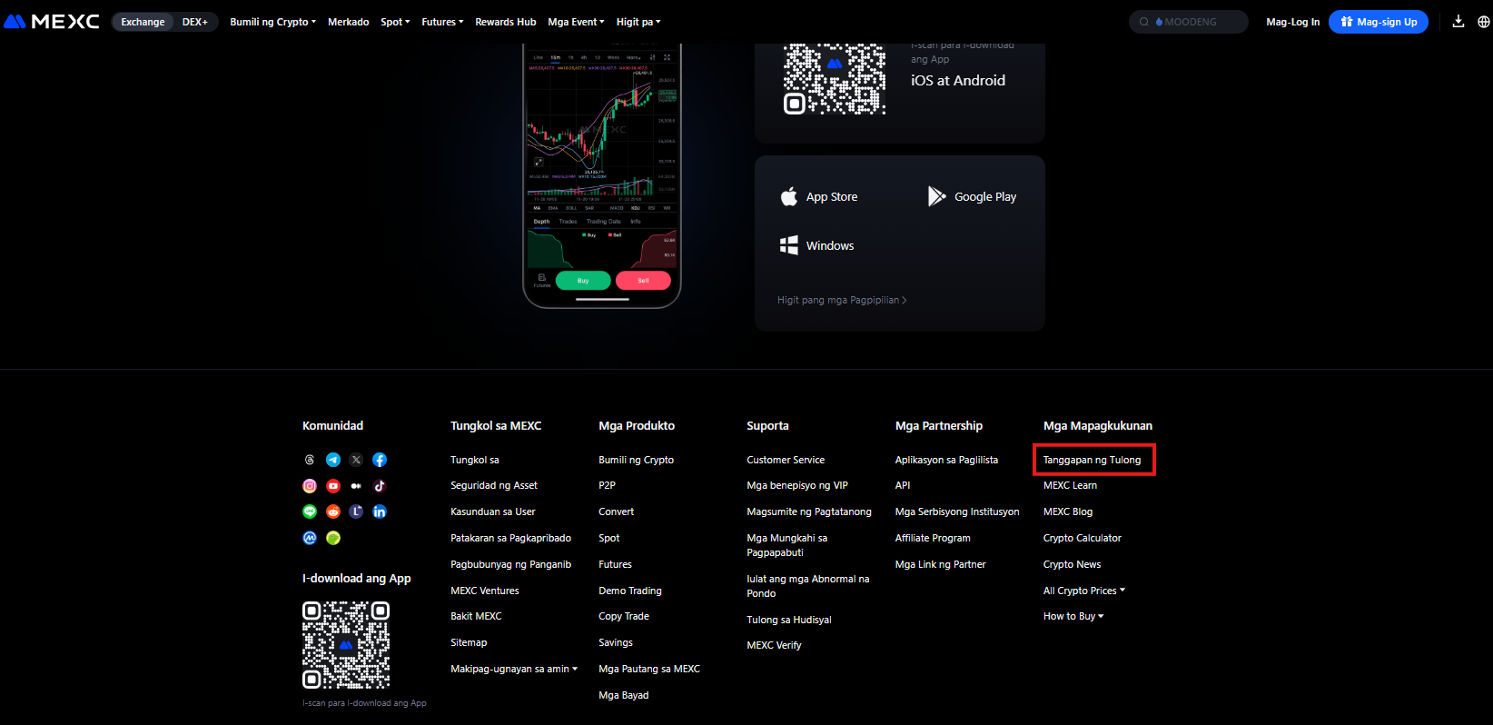This screenshot has width=1493, height=725.
Task: Open the MEXC Ventures link
Action: [x=485, y=591]
